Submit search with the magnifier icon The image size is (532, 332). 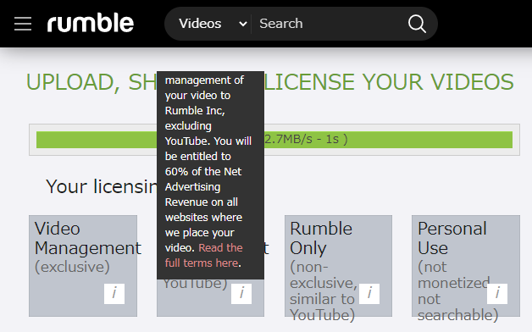(417, 24)
